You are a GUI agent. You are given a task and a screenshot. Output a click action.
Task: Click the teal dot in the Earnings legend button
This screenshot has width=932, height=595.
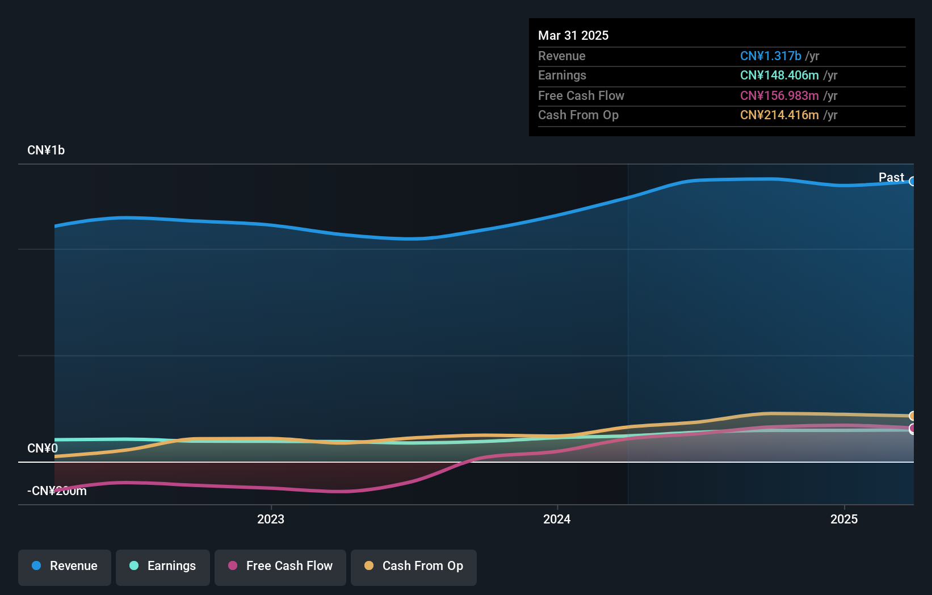coord(134,565)
